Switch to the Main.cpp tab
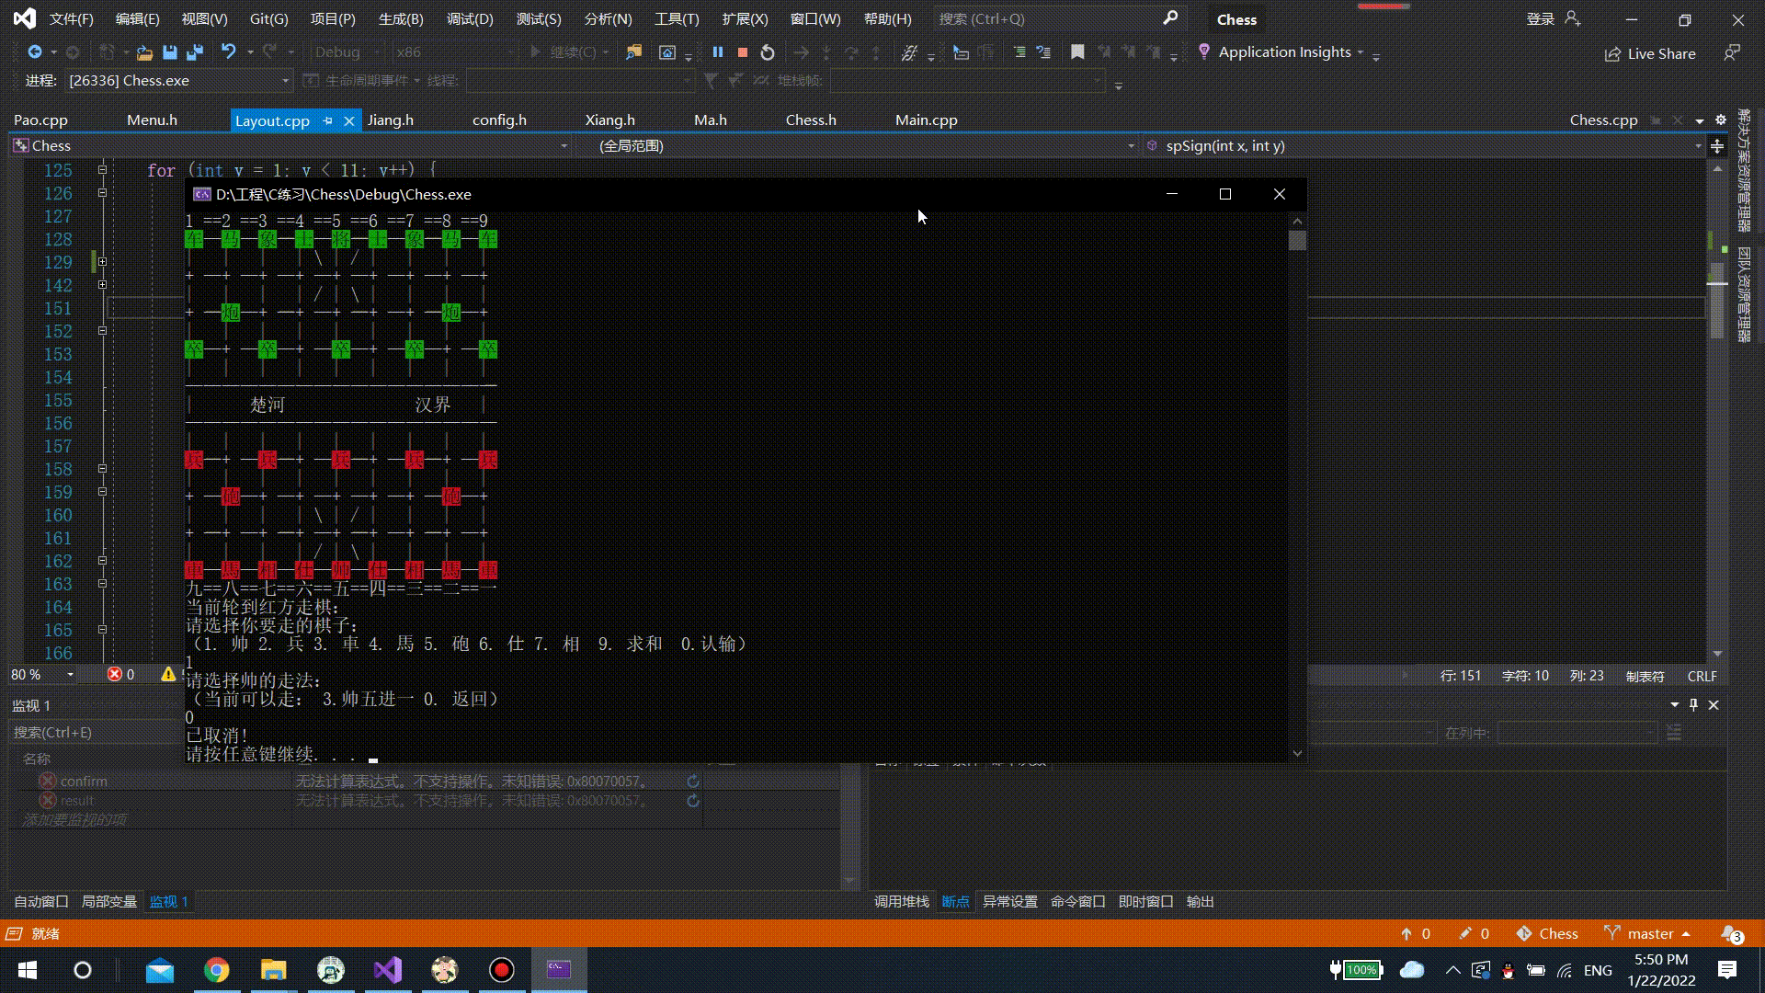The image size is (1765, 993). pyautogui.click(x=926, y=120)
